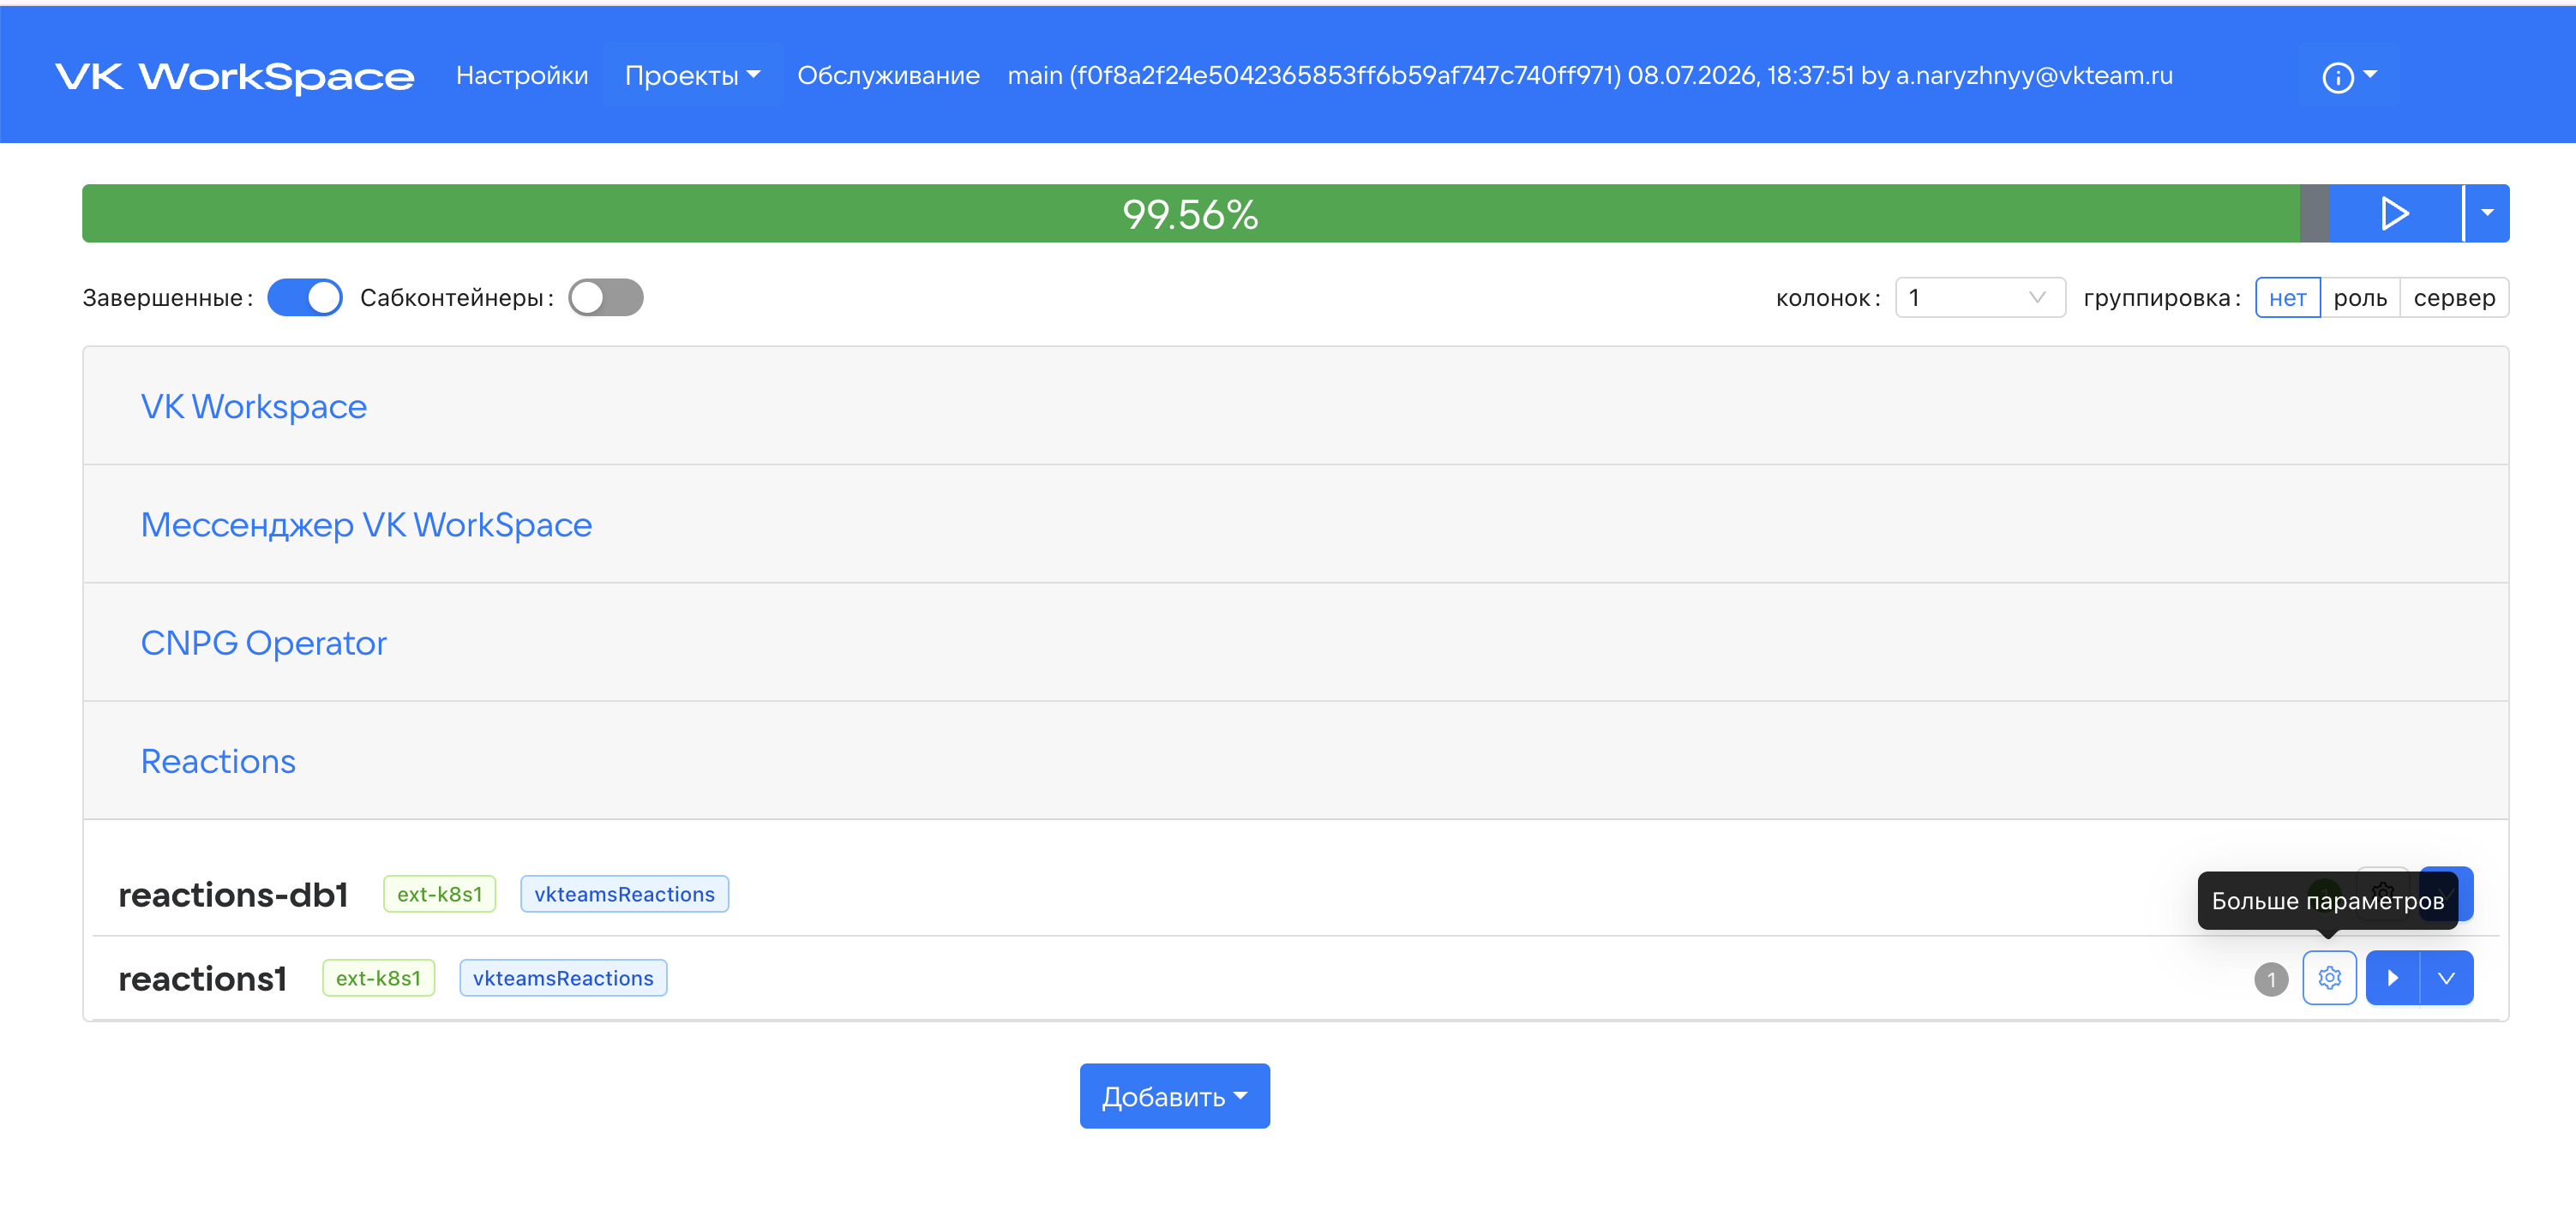Click the gray counter badge on reactions1
The image size is (2576, 1210).
[x=2271, y=979]
